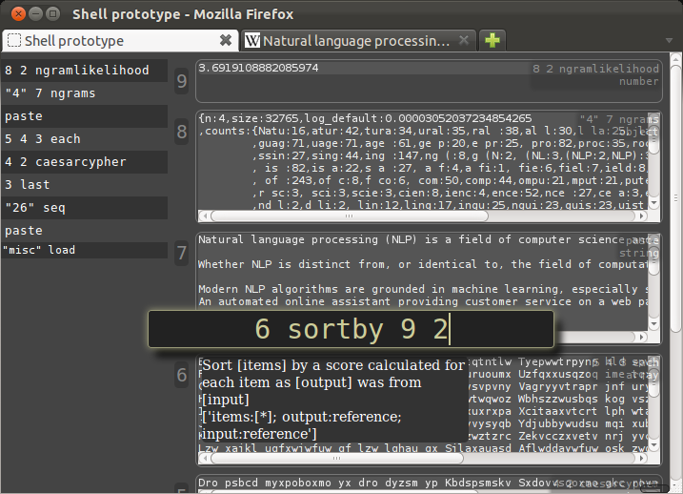Screen dimensions: 683x494
Task: Click result 8 horizontal scrollbar left arrow
Action: point(204,216)
